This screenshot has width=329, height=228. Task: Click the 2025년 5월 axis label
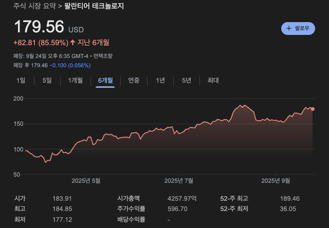tap(86, 180)
